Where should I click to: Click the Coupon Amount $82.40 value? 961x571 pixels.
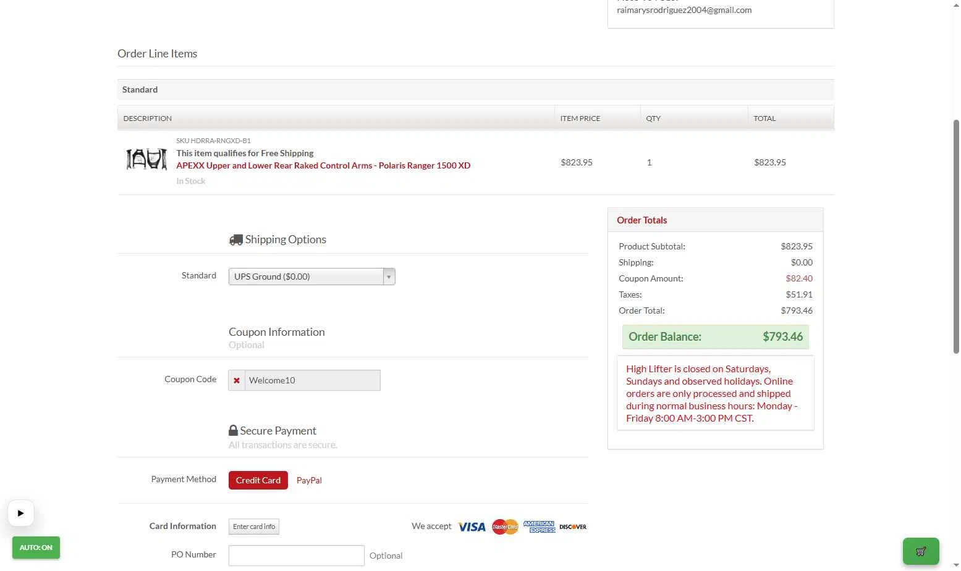tap(799, 278)
